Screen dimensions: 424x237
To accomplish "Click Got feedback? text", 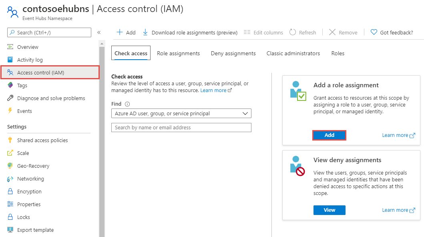I will [396, 33].
